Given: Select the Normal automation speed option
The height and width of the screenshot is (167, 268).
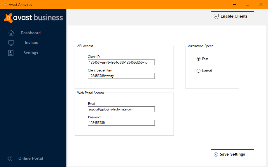Looking at the screenshot, I should 199,71.
